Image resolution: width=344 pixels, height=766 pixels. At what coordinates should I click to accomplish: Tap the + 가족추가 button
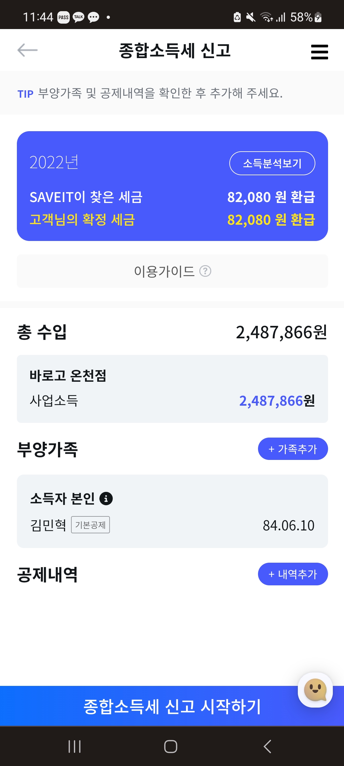pos(293,449)
